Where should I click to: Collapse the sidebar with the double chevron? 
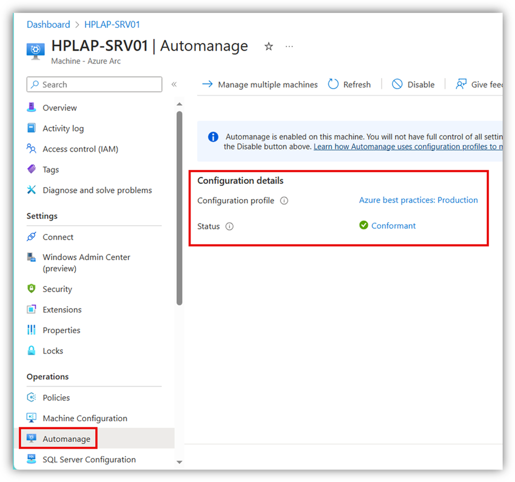(x=174, y=84)
